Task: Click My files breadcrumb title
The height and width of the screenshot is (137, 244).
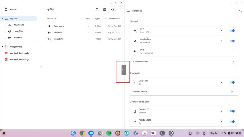Action: pyautogui.click(x=50, y=10)
